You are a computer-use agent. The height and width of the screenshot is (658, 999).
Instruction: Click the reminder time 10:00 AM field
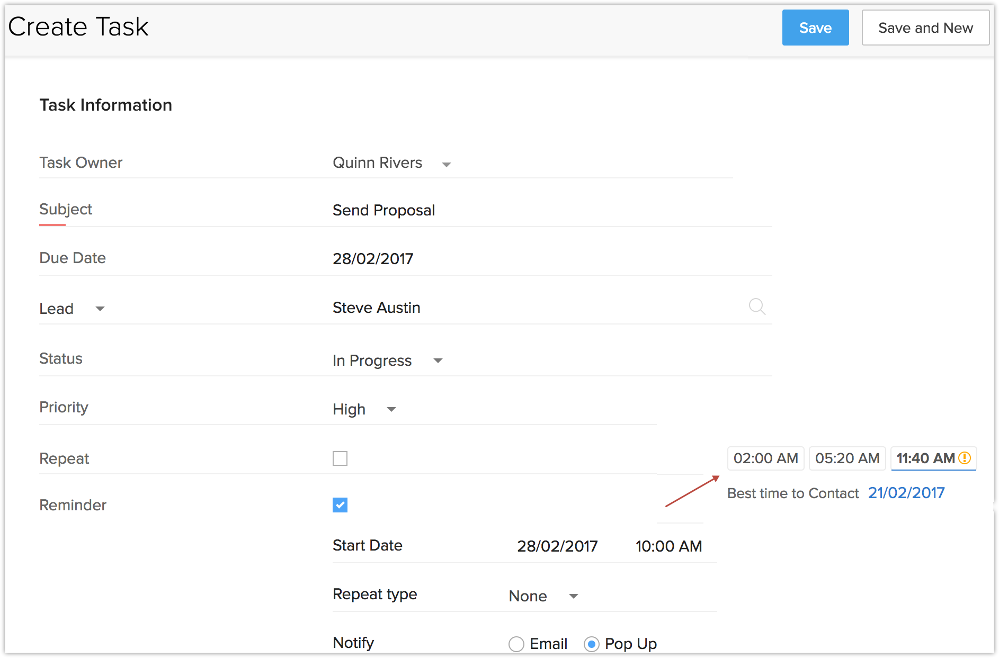pyautogui.click(x=668, y=546)
